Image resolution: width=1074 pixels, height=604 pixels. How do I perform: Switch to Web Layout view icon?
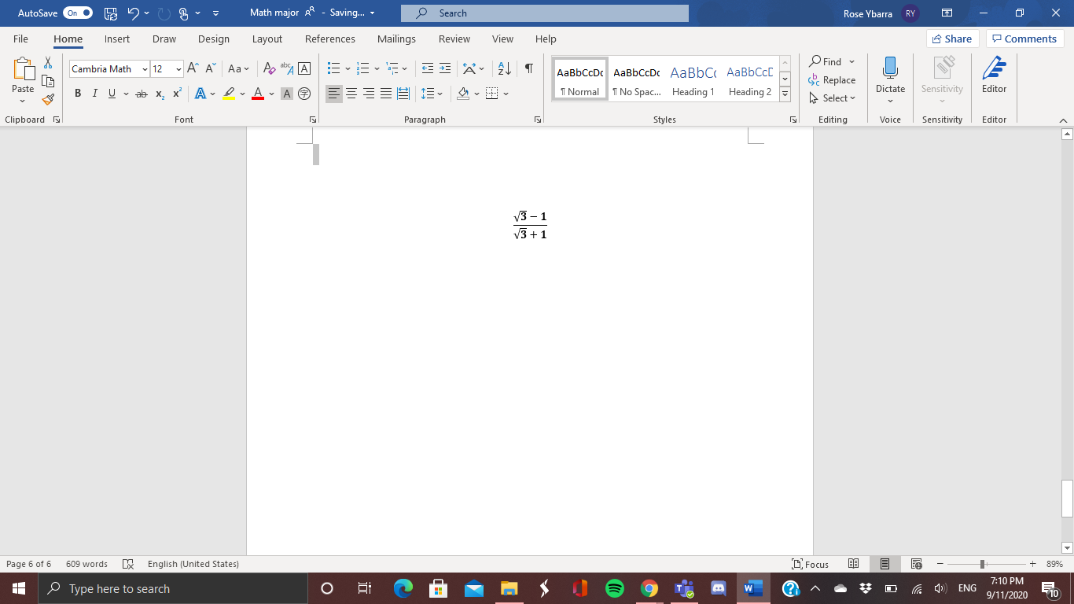[916, 564]
